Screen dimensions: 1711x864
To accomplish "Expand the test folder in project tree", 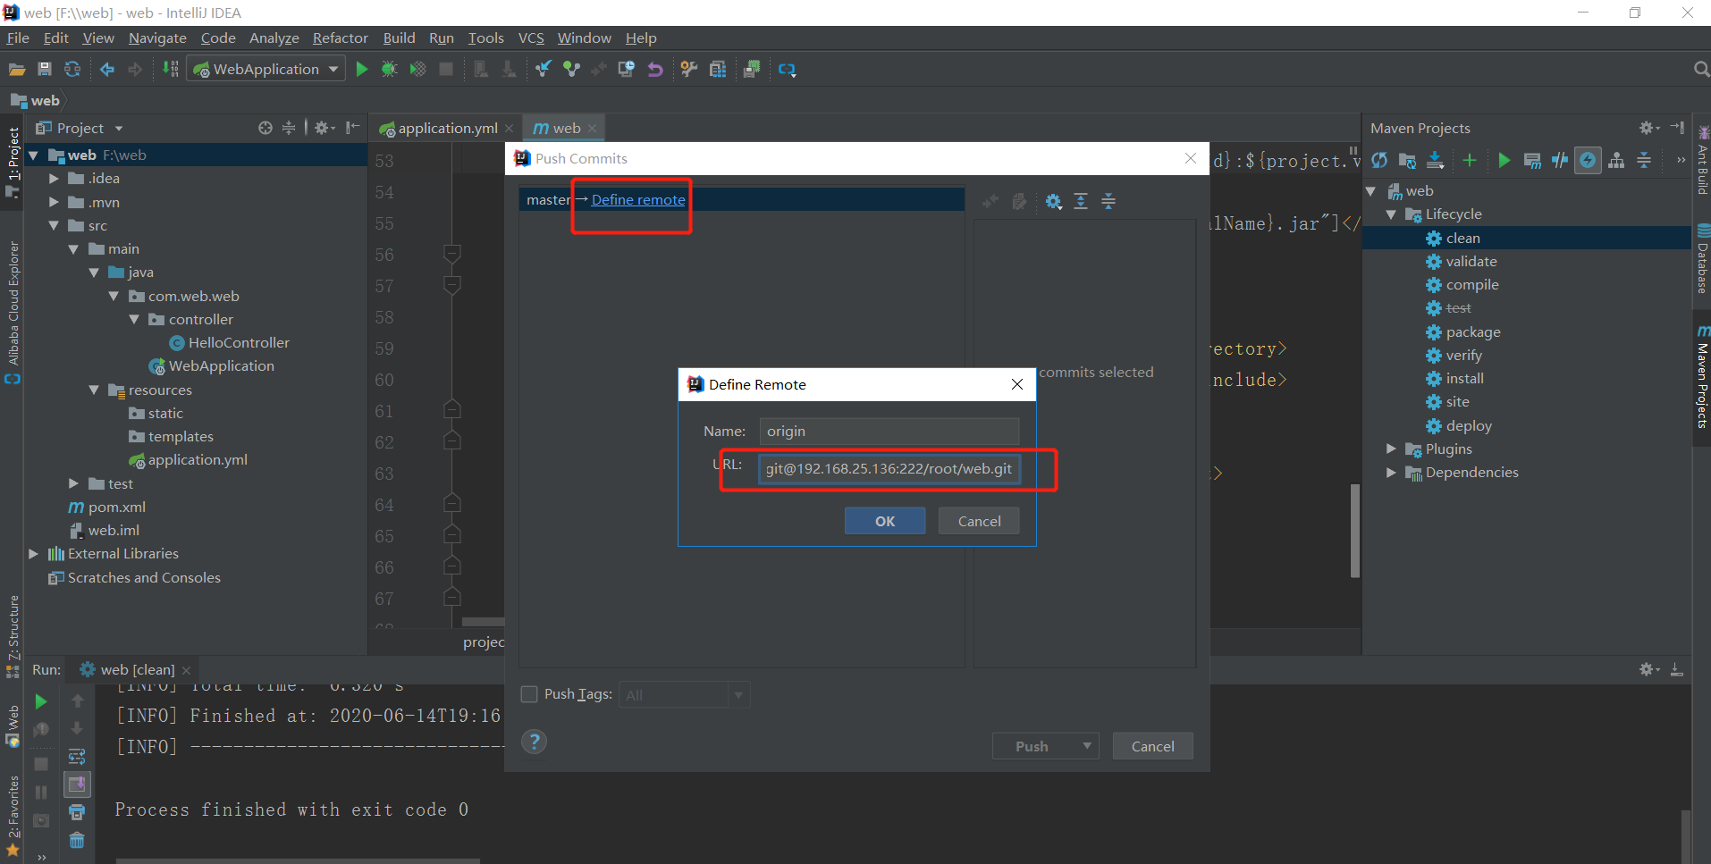I will tap(74, 483).
